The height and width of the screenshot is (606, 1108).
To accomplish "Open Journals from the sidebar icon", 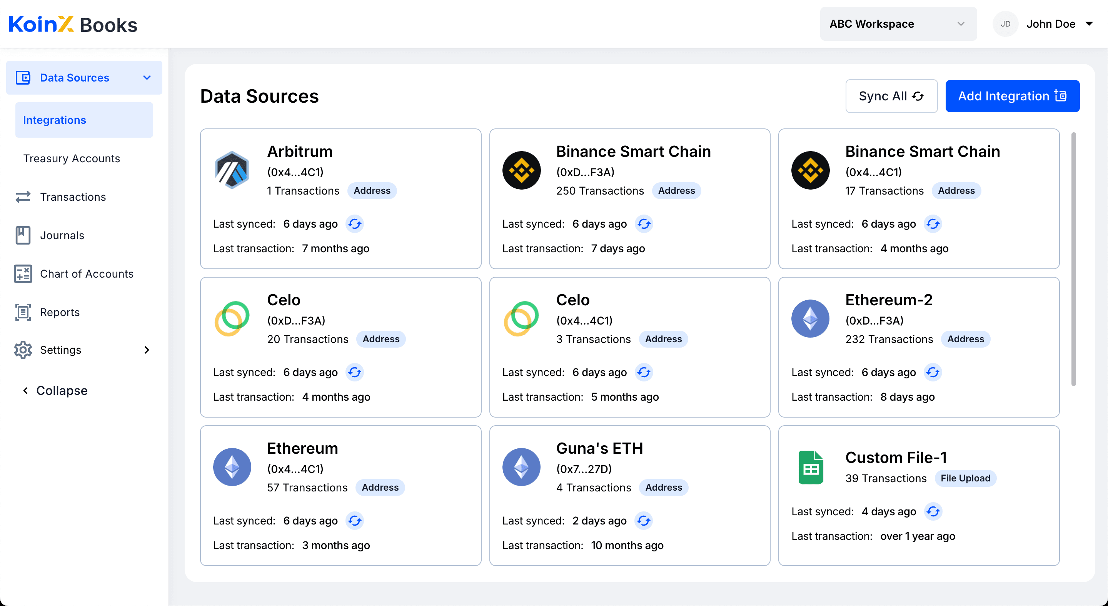I will point(23,235).
